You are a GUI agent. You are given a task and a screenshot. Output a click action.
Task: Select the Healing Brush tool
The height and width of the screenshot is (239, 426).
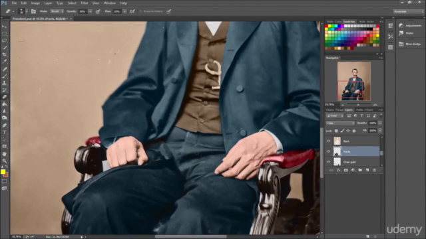pyautogui.click(x=5, y=69)
